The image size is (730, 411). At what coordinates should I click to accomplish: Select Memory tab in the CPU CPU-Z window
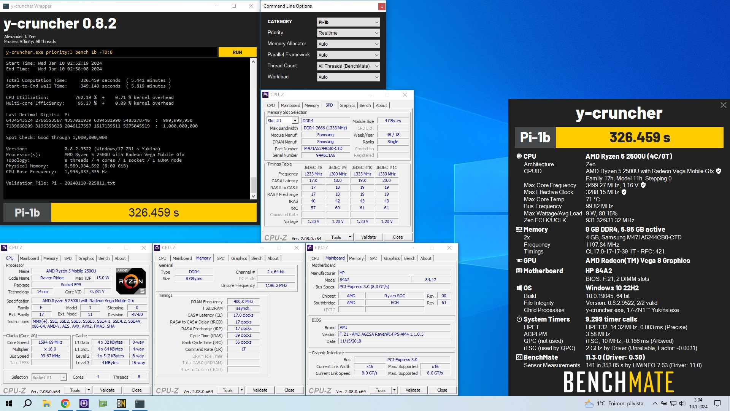(x=51, y=258)
